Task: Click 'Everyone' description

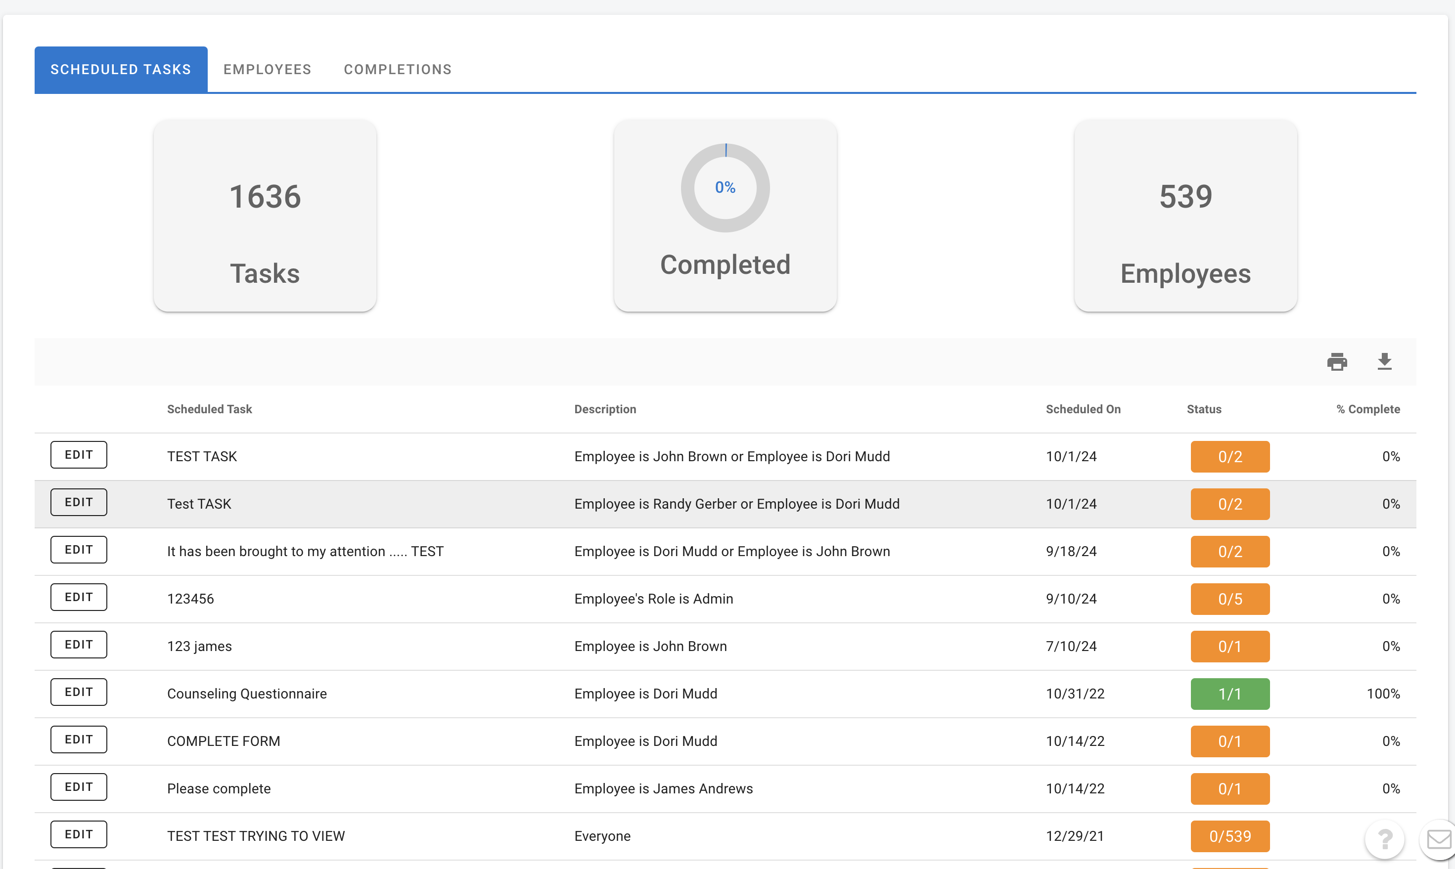Action: tap(602, 836)
